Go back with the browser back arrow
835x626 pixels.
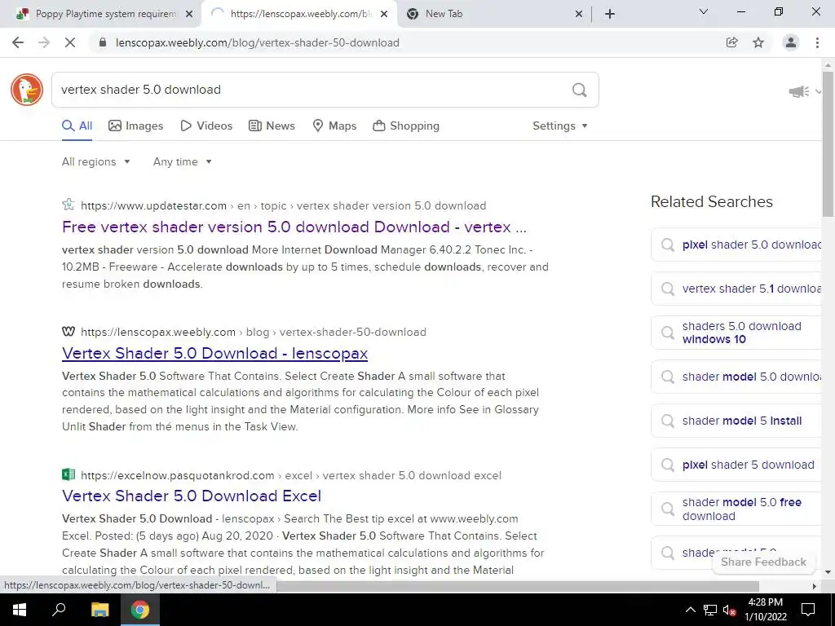coord(18,42)
